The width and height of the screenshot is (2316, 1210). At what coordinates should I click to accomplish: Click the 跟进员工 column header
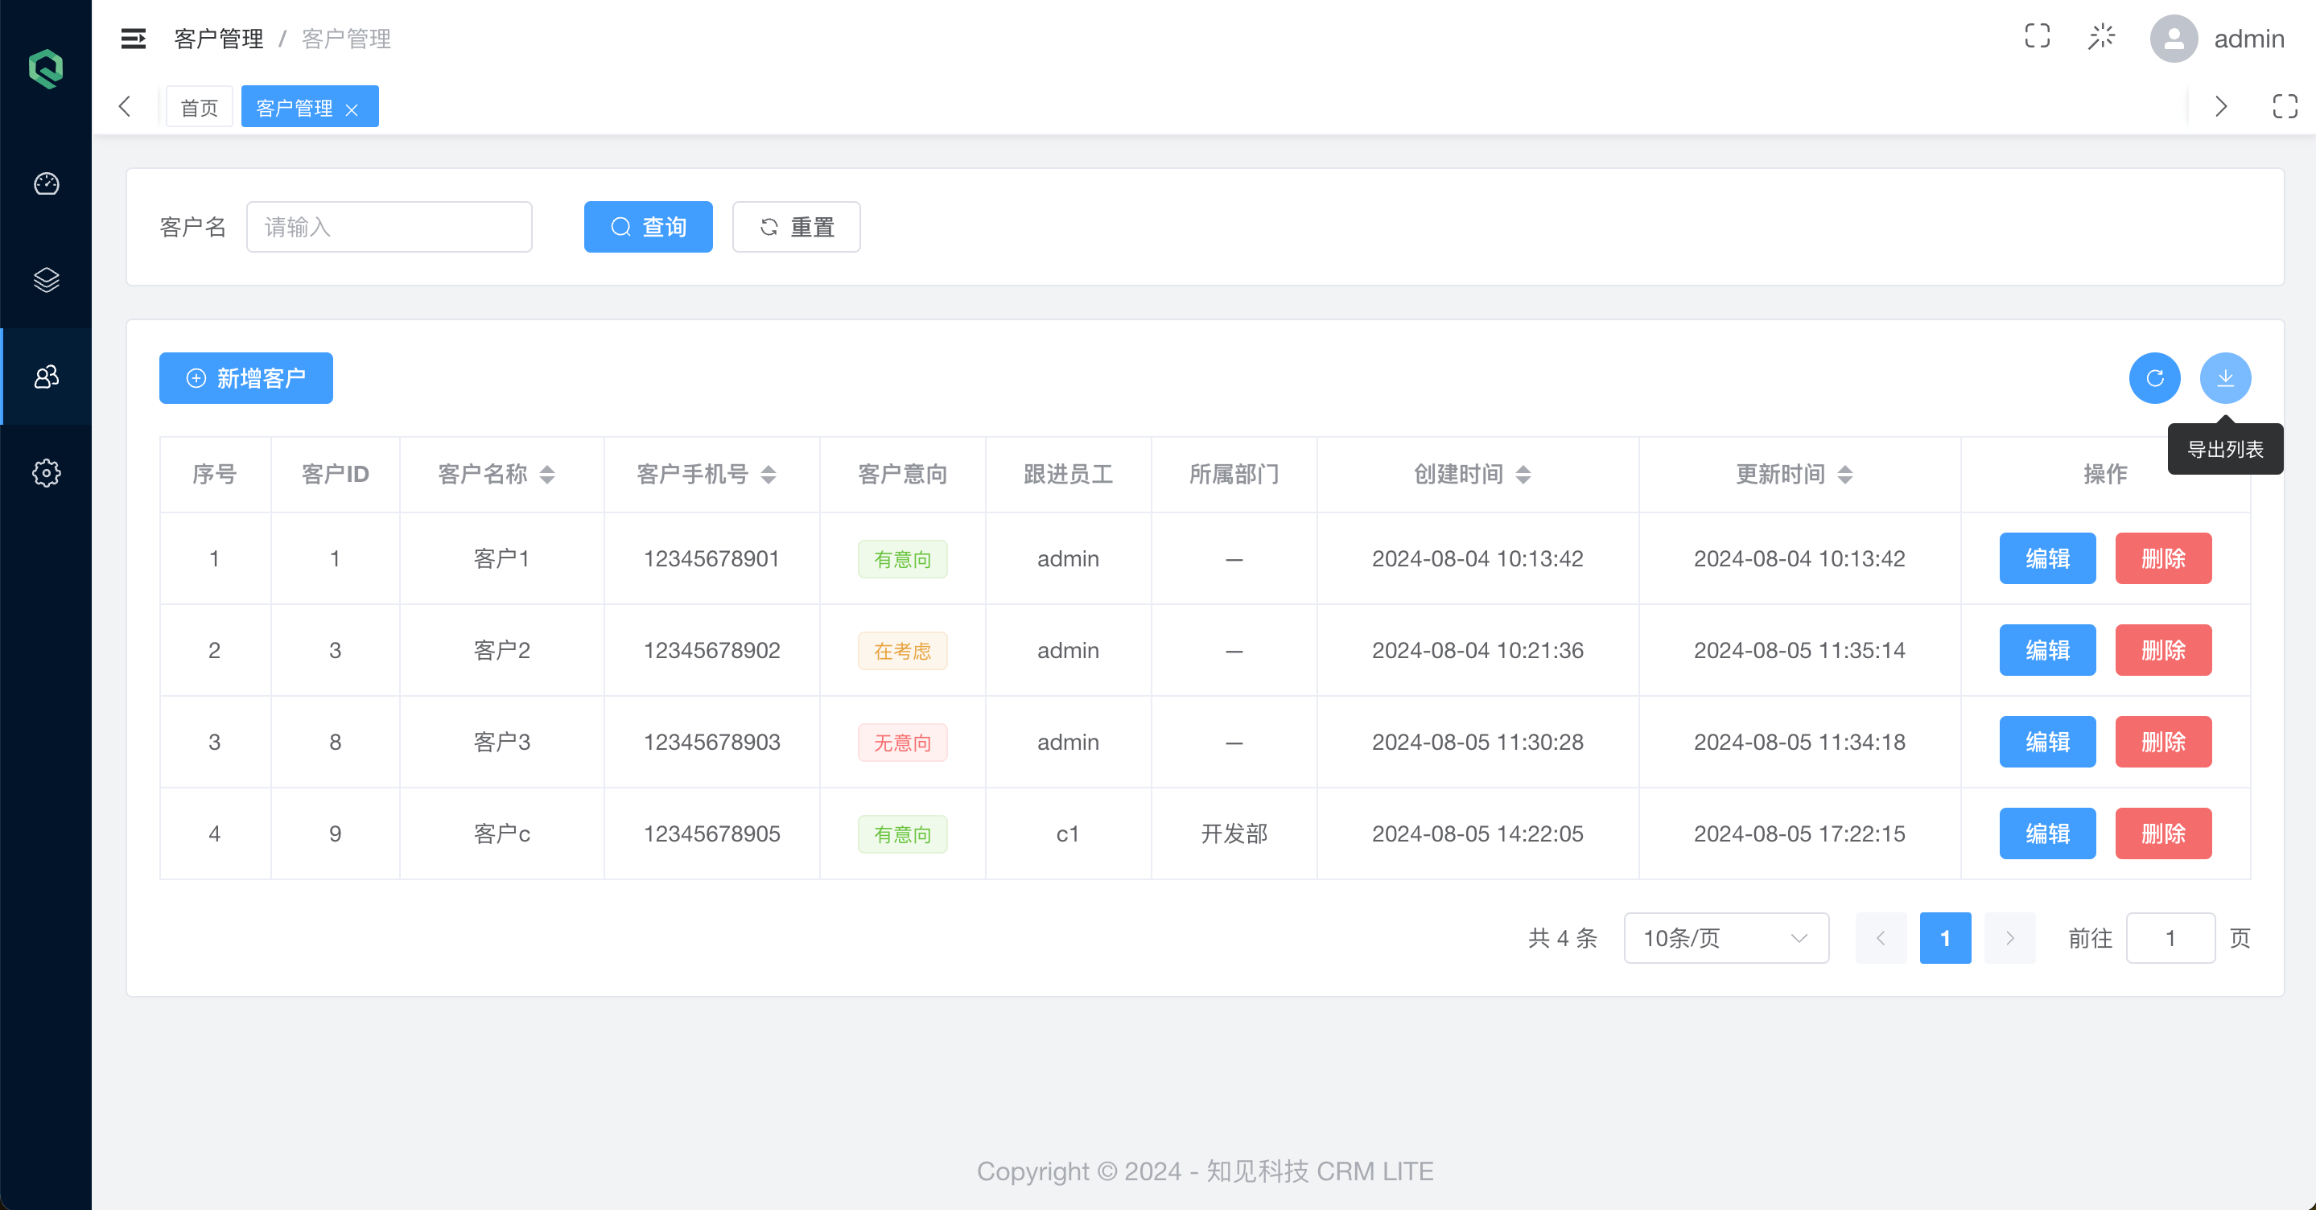click(1067, 474)
